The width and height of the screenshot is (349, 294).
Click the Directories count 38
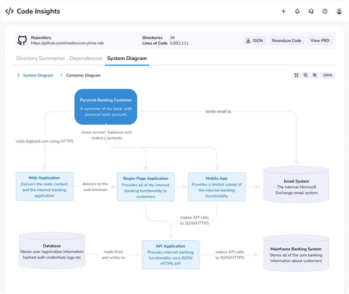pyautogui.click(x=172, y=38)
